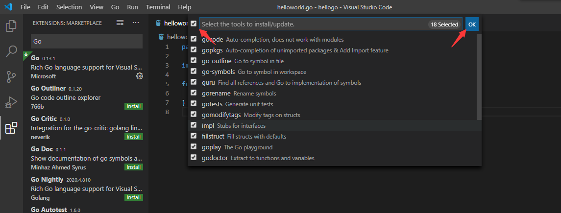561x213 pixels.
Task: Install the Go Critic extension
Action: point(134,137)
